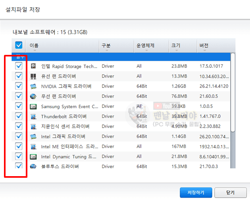The width and height of the screenshot is (250, 202).
Task: Uncheck NVIDIA 그래픽 드라이버 checkbox
Action: (19, 86)
